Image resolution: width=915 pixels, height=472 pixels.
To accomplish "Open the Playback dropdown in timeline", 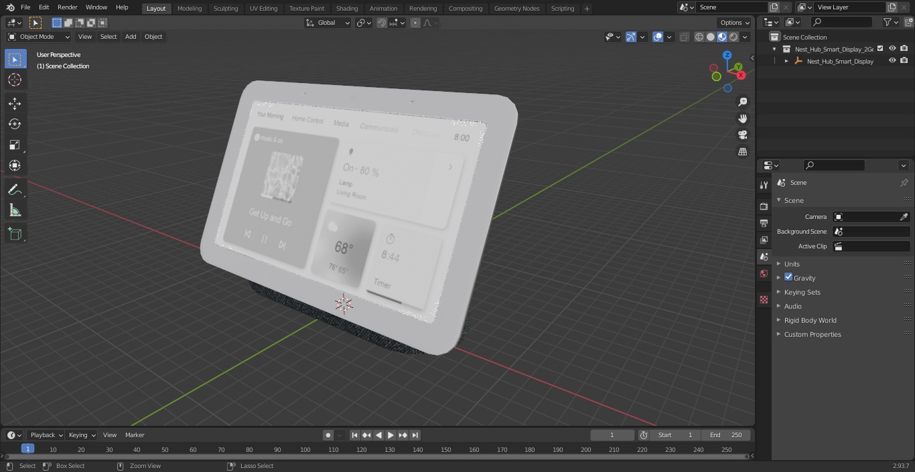I will [x=46, y=435].
